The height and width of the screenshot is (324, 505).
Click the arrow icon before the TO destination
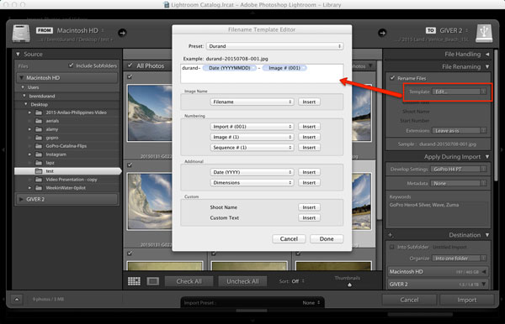pyautogui.click(x=382, y=33)
